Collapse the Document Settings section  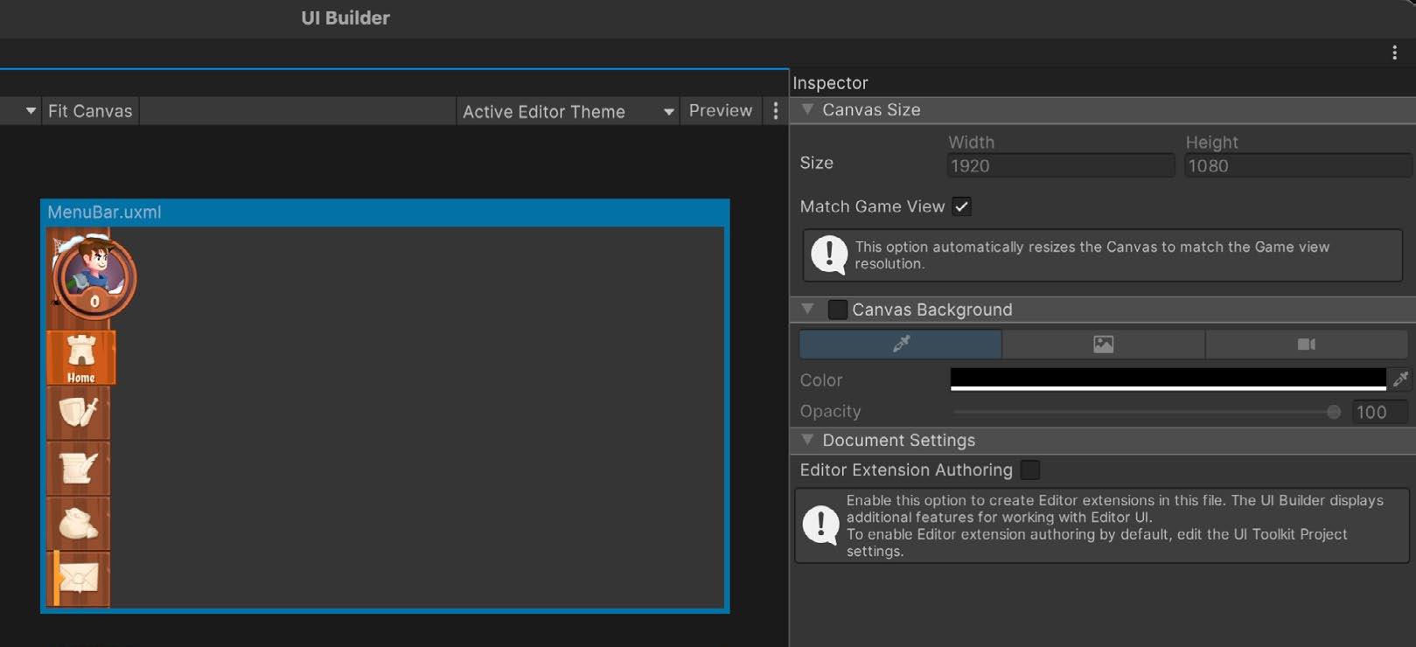tap(807, 440)
